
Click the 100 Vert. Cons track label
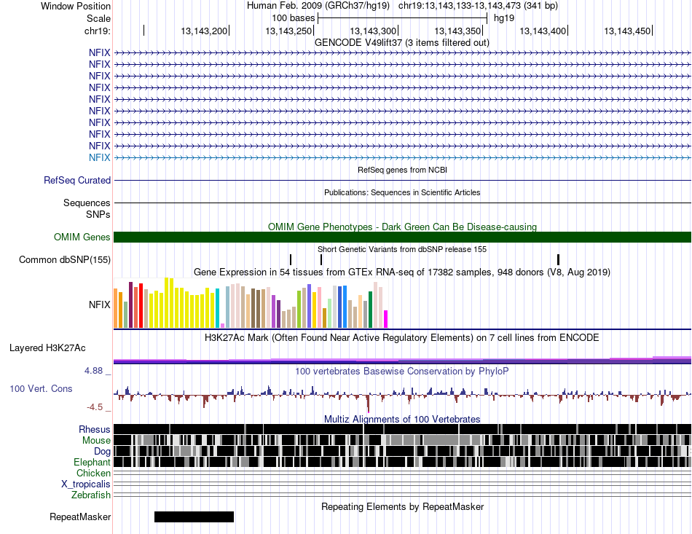pyautogui.click(x=41, y=388)
